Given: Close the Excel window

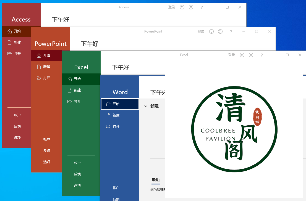Looking at the screenshot, I should click(x=300, y=55).
